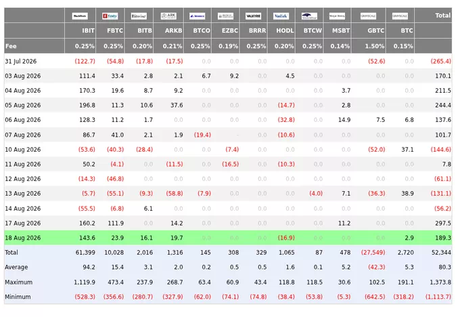This screenshot has height=317, width=460.
Task: Select the GBTC column header
Action: (376, 30)
